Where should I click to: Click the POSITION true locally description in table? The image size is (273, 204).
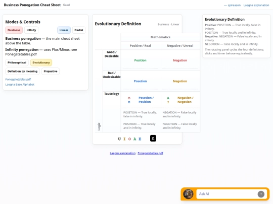click(140, 126)
